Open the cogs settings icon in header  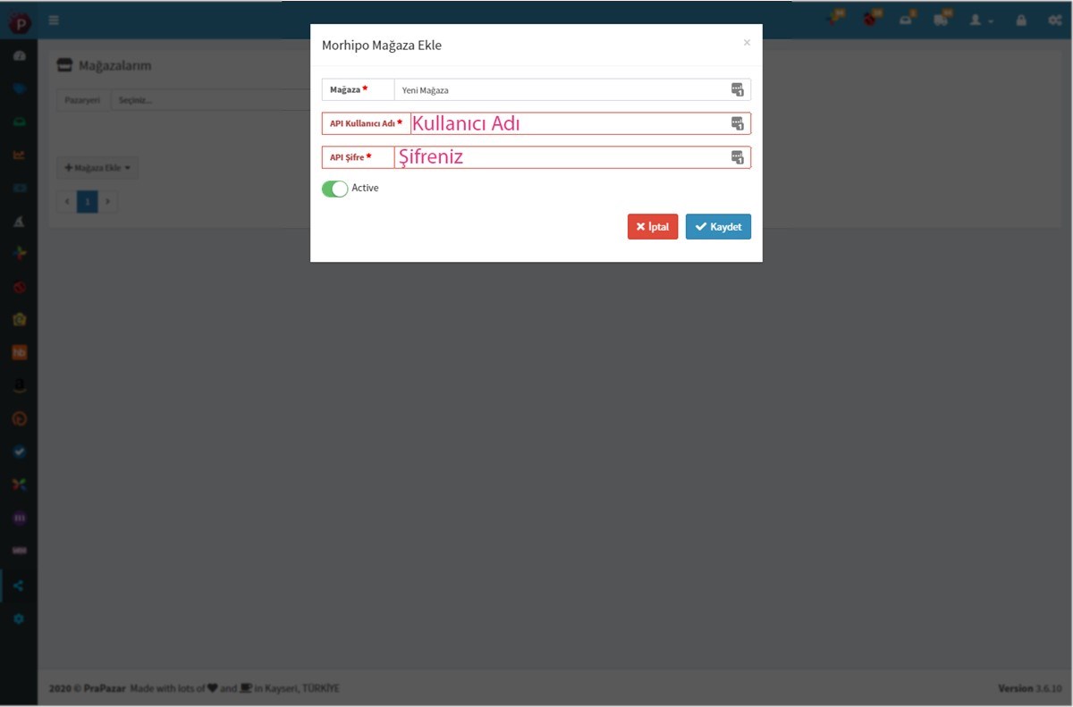click(1054, 20)
